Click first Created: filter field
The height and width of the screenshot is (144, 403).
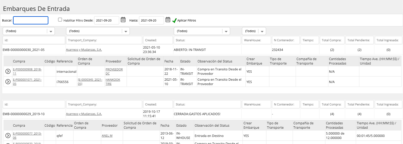(158, 40)
